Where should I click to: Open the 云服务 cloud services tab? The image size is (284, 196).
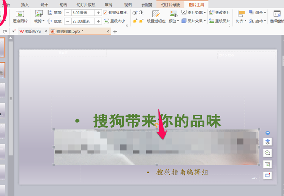pyautogui.click(x=147, y=5)
